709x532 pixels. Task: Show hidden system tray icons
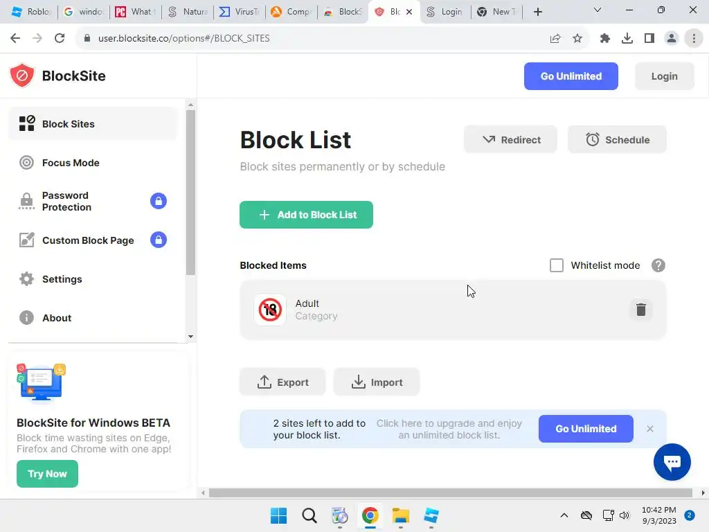564,515
